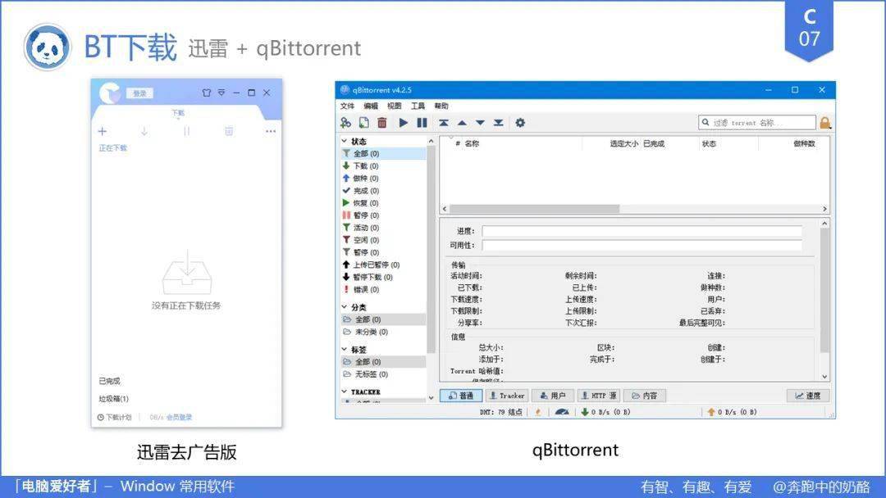Click resume play icon in qBittorrent toolbar
The image size is (886, 498).
pyautogui.click(x=403, y=122)
